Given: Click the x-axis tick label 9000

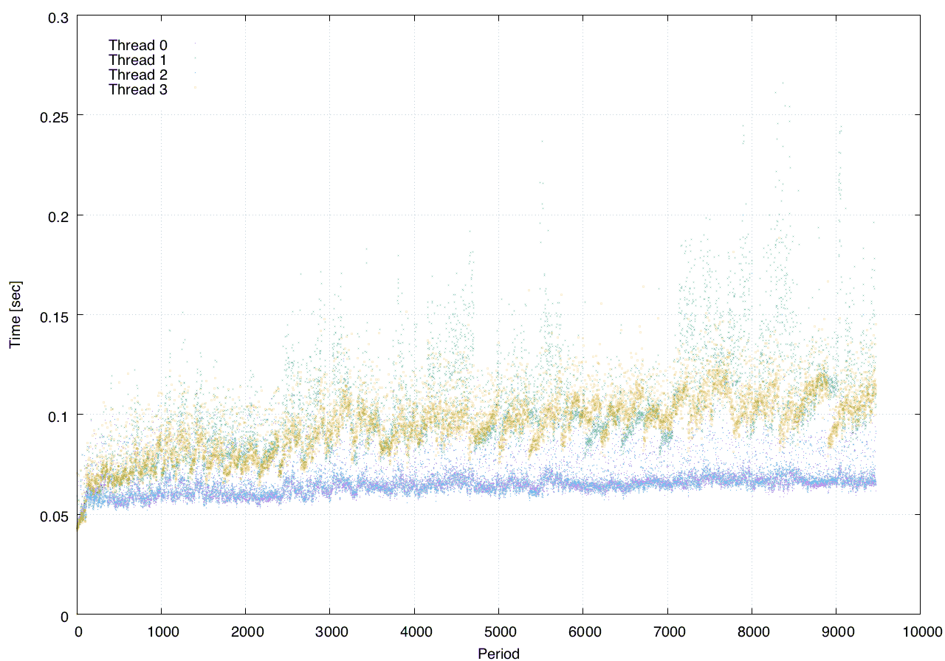Looking at the screenshot, I should (x=836, y=631).
